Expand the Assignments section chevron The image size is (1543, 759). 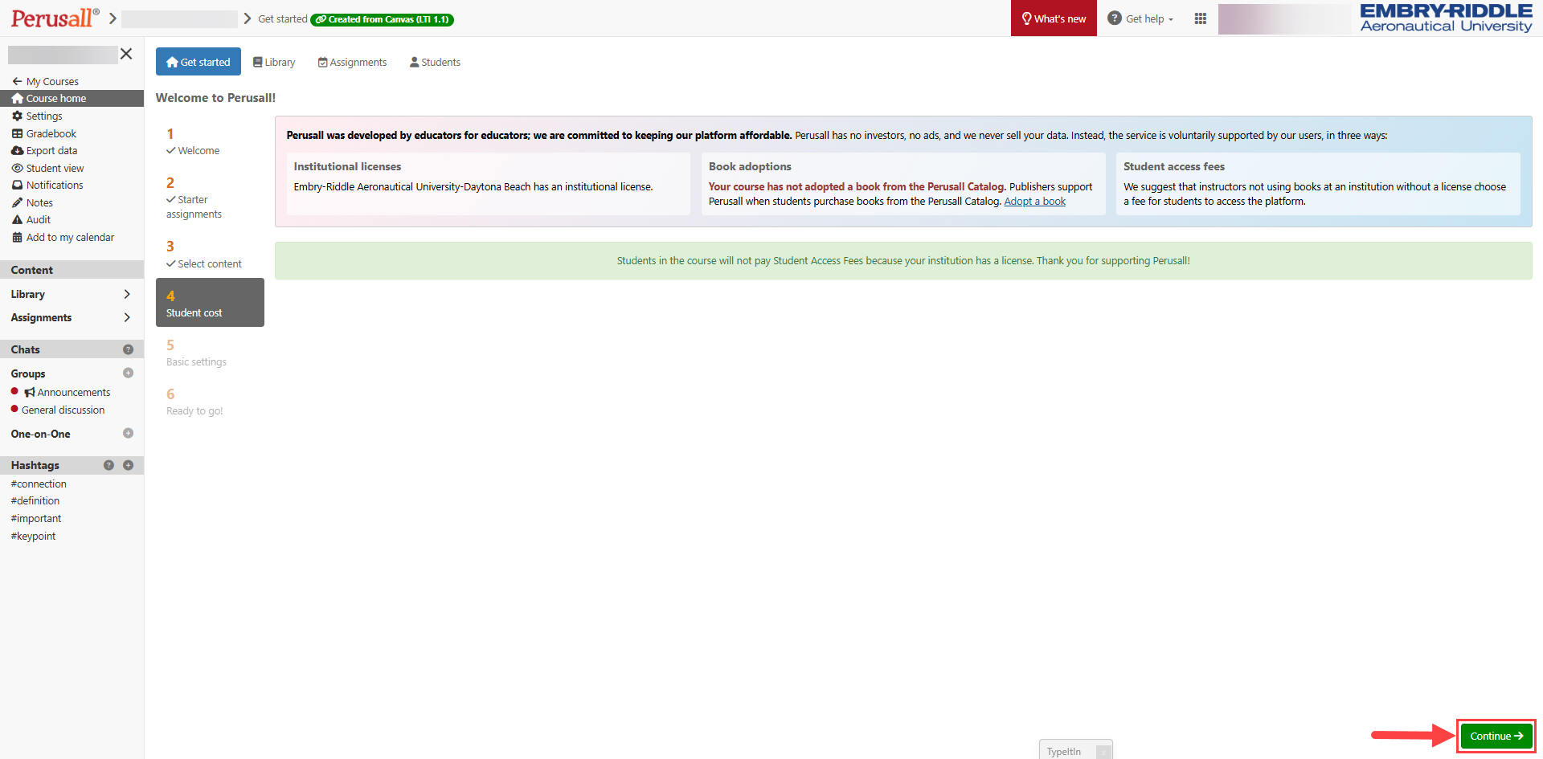pos(127,317)
